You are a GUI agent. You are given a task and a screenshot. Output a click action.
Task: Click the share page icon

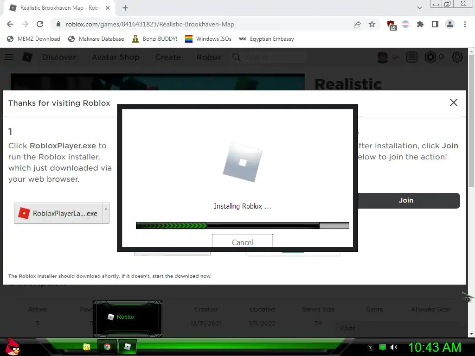(357, 24)
